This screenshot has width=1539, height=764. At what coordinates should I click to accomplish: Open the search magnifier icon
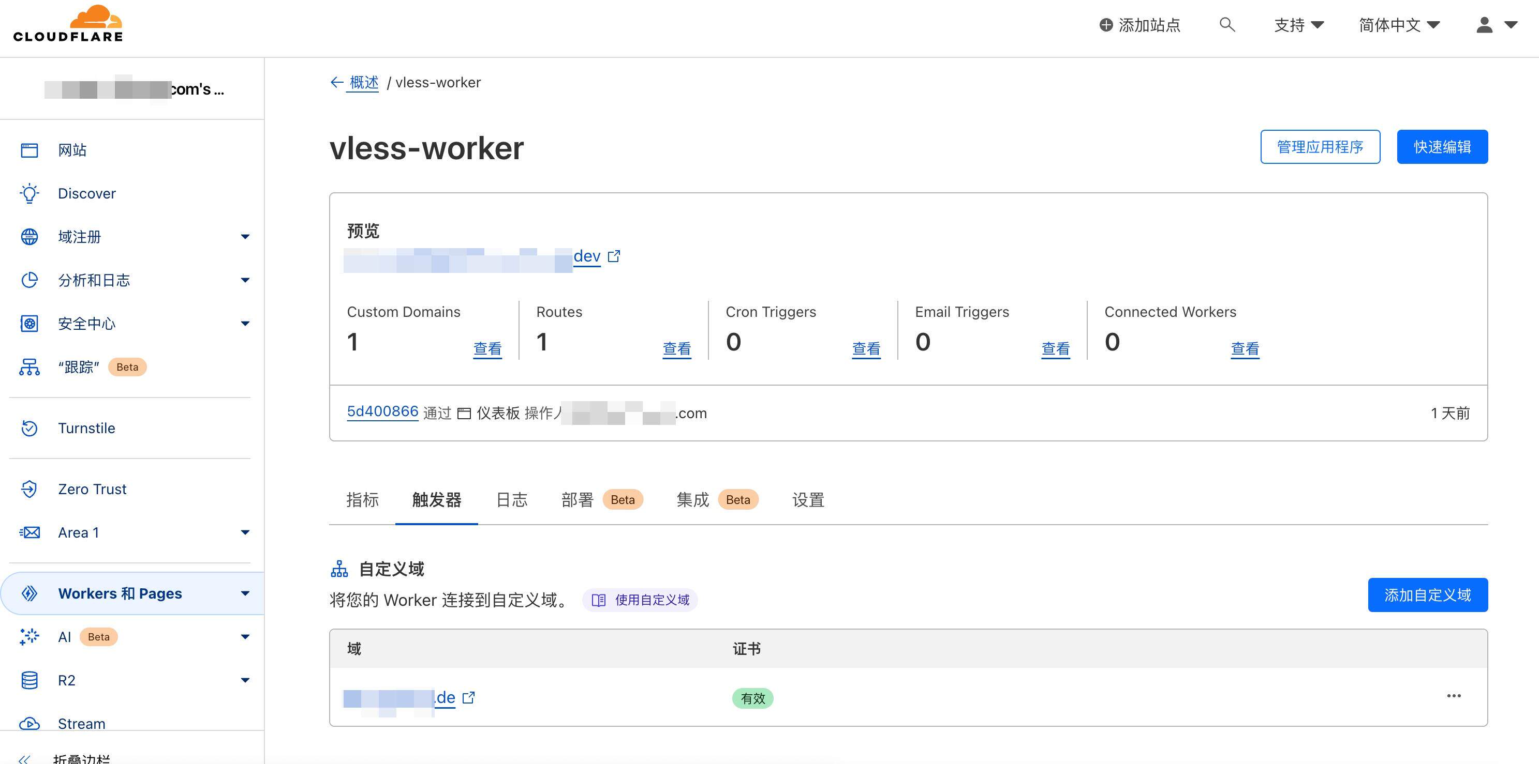coord(1226,24)
